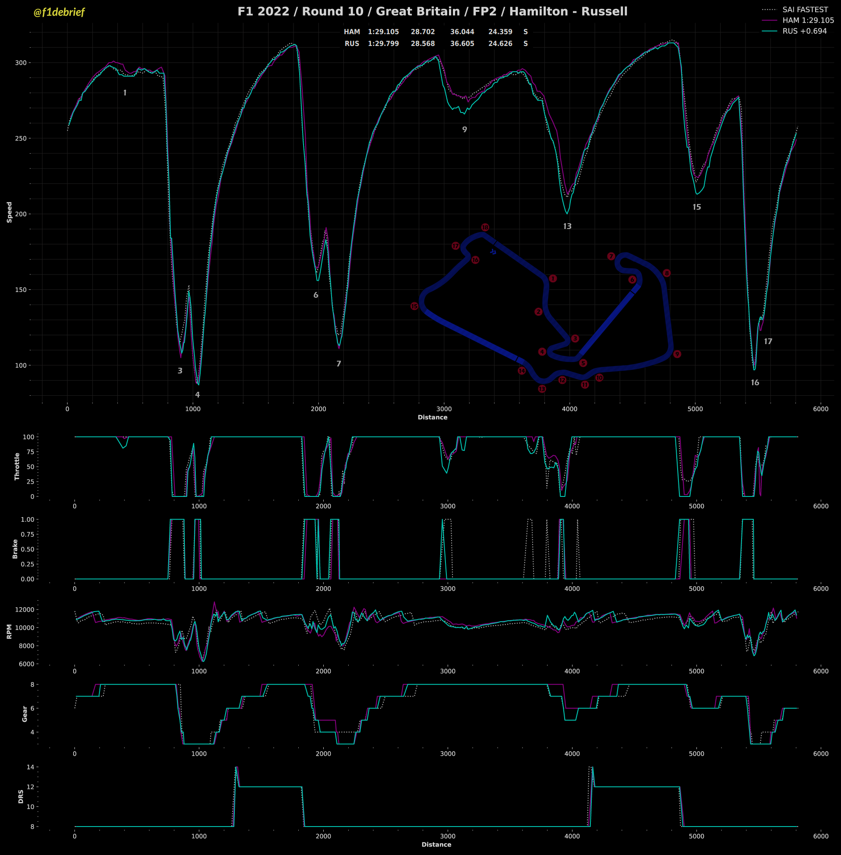Click the turn 3 marker on track map

(575, 338)
